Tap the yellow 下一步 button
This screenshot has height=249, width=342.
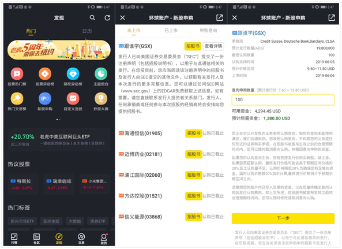pos(283,218)
